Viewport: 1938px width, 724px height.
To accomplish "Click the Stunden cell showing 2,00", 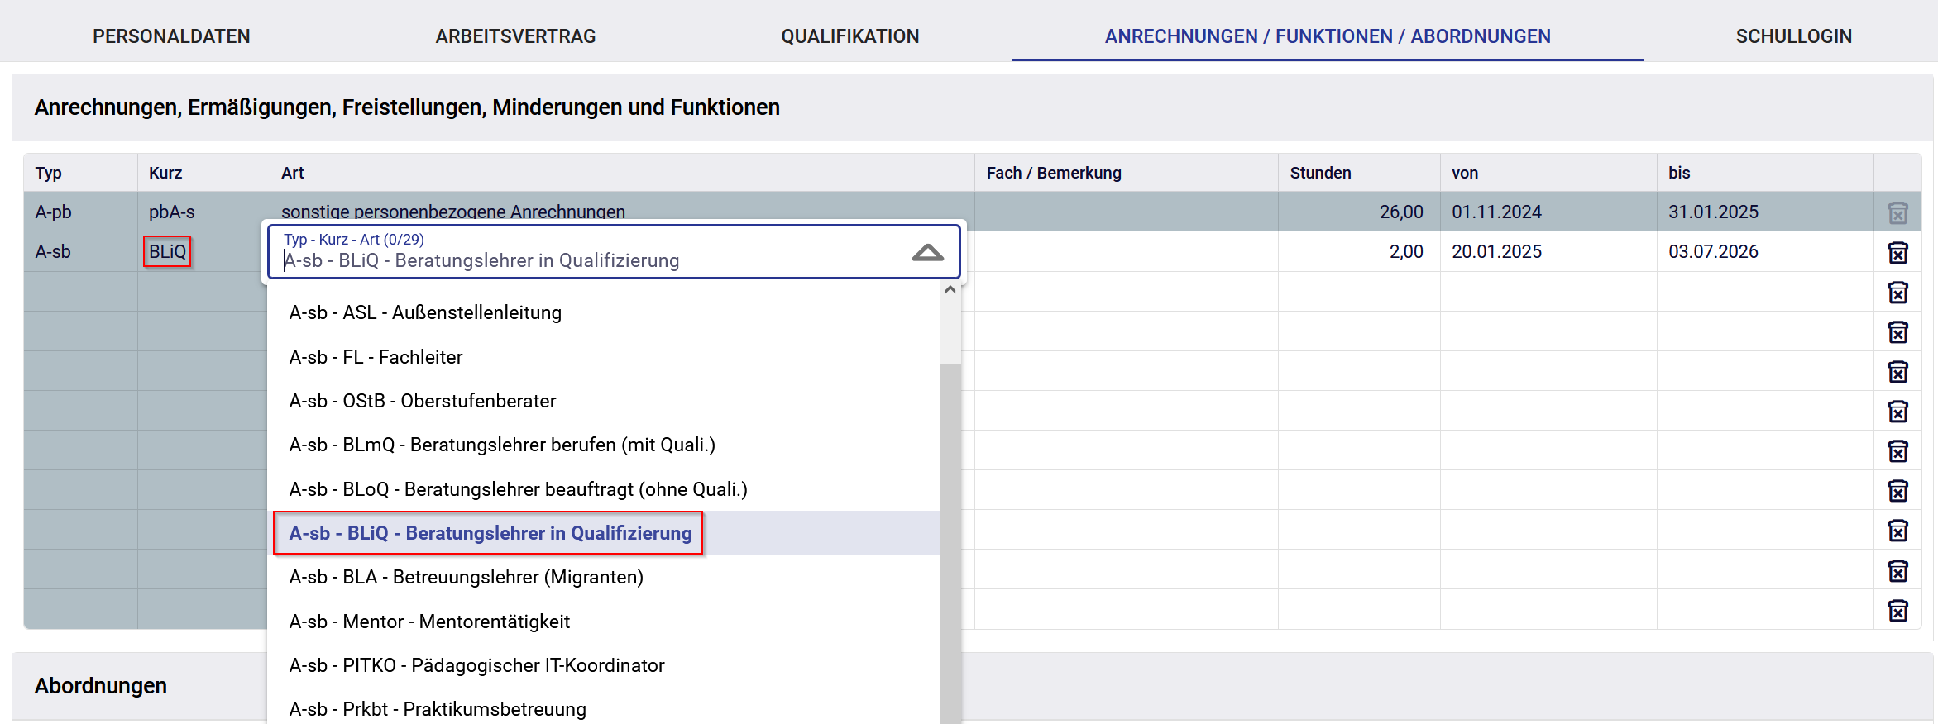I will 1359,252.
